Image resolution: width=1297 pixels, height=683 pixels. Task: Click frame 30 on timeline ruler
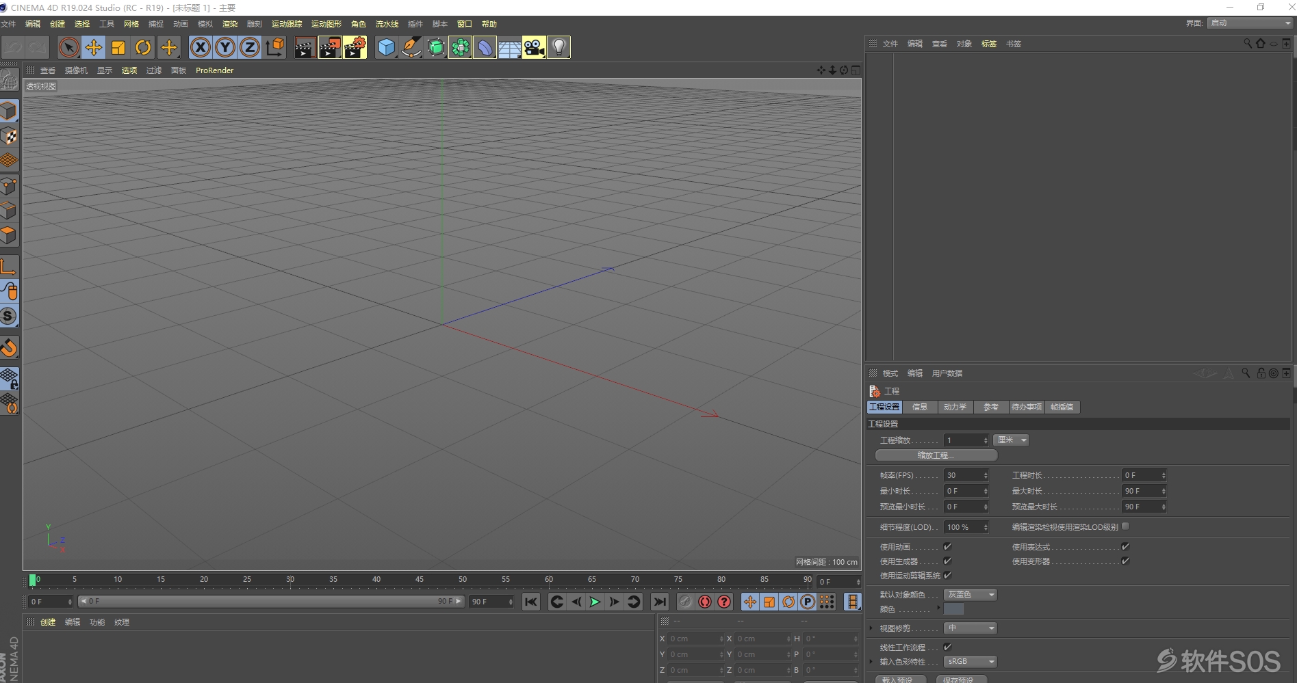pyautogui.click(x=290, y=580)
